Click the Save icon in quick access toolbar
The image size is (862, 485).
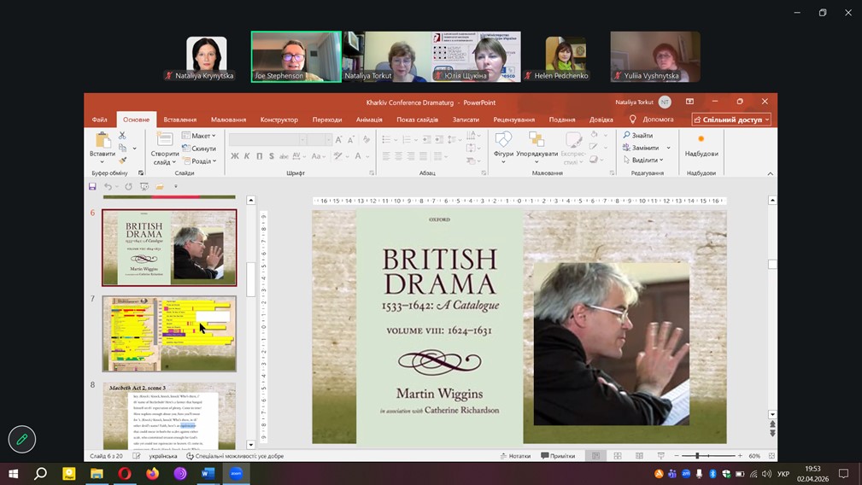click(93, 186)
